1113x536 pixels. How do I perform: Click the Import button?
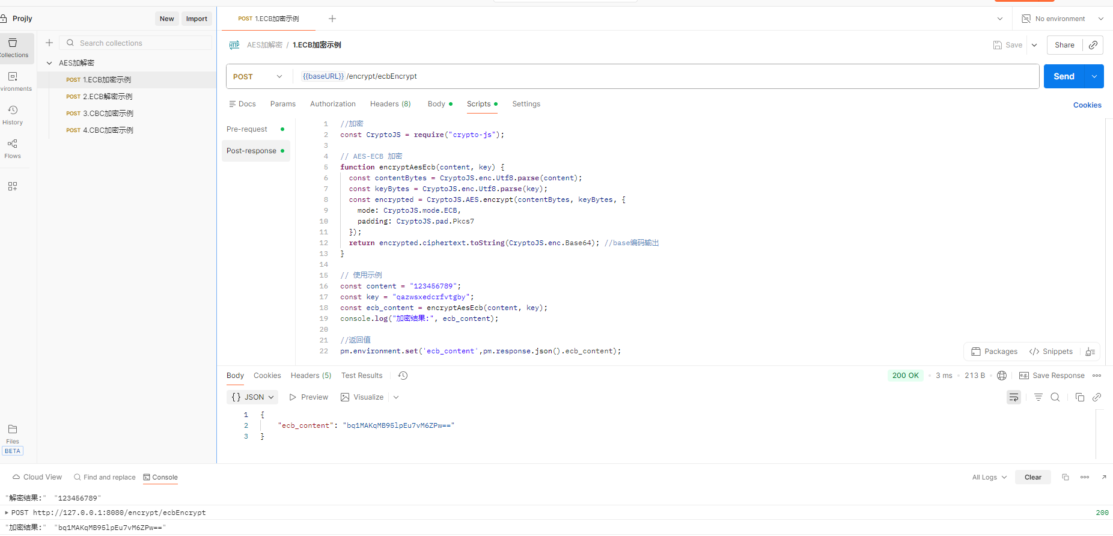tap(197, 19)
